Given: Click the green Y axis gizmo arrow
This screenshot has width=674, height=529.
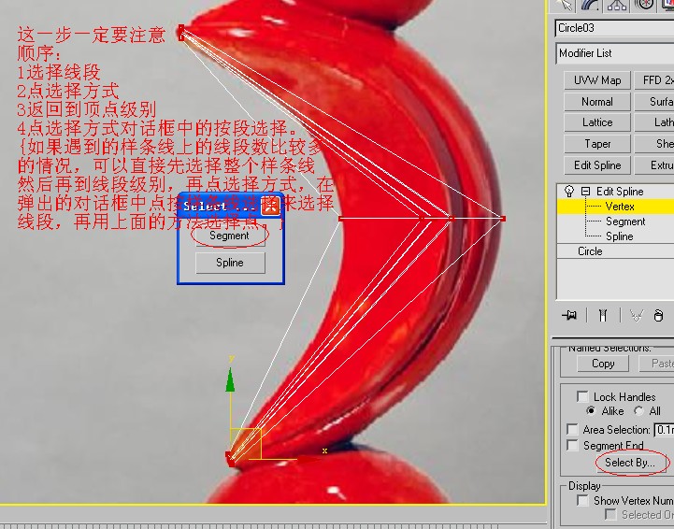Looking at the screenshot, I should tap(230, 379).
